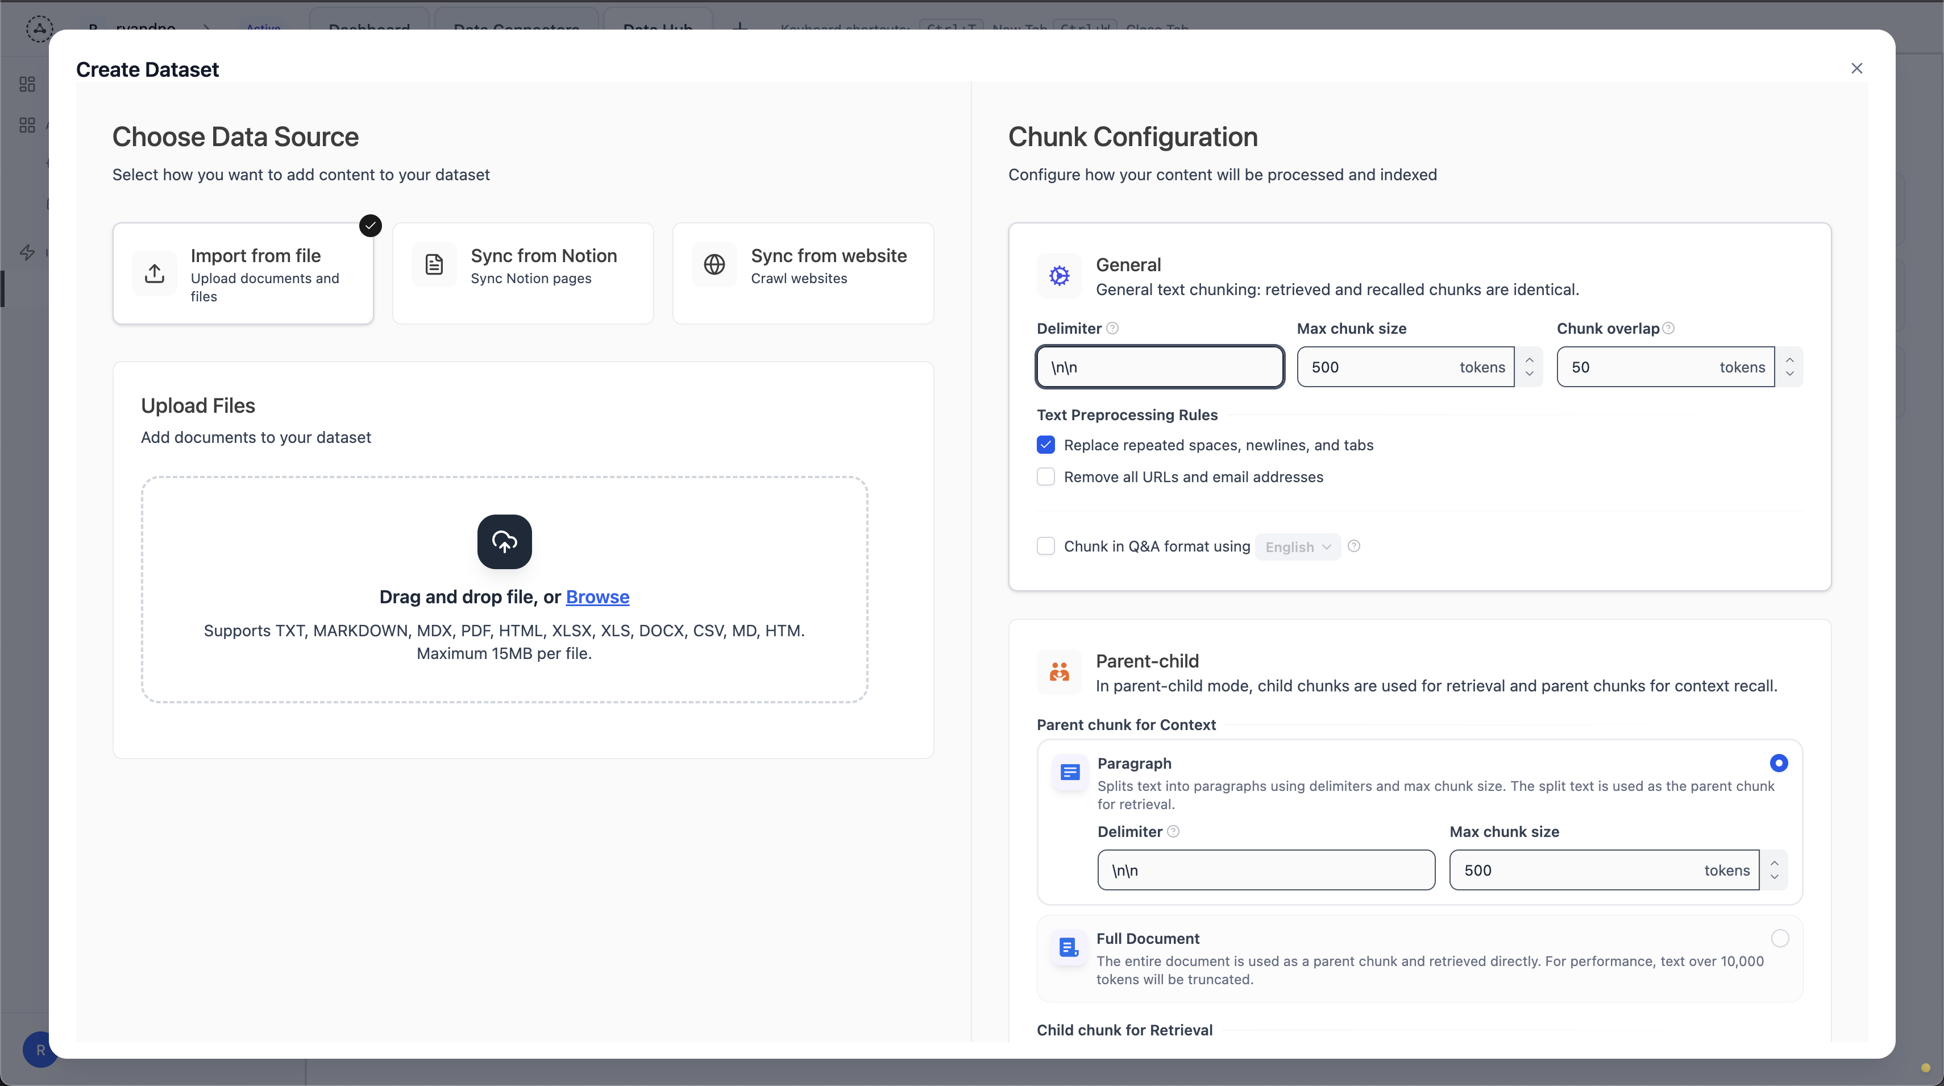Increase Paragraph Max chunk size with up arrow
The width and height of the screenshot is (1944, 1086).
coord(1774,862)
